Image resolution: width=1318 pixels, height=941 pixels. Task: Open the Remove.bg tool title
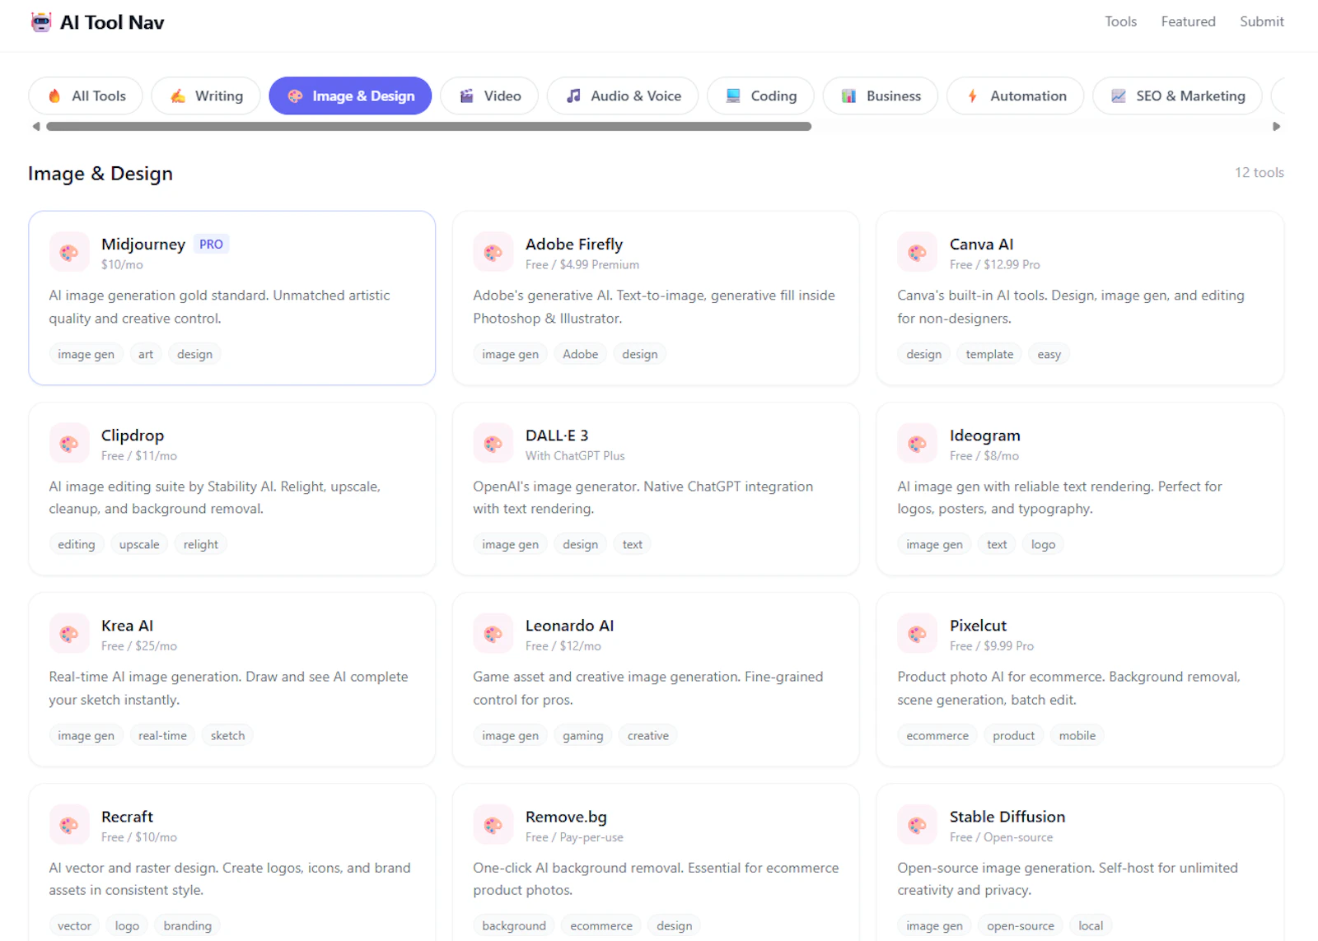point(566,817)
